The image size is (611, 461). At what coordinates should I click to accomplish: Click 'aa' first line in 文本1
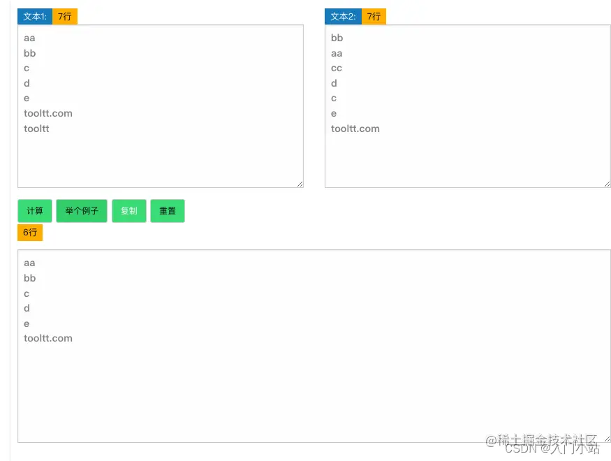pos(29,38)
